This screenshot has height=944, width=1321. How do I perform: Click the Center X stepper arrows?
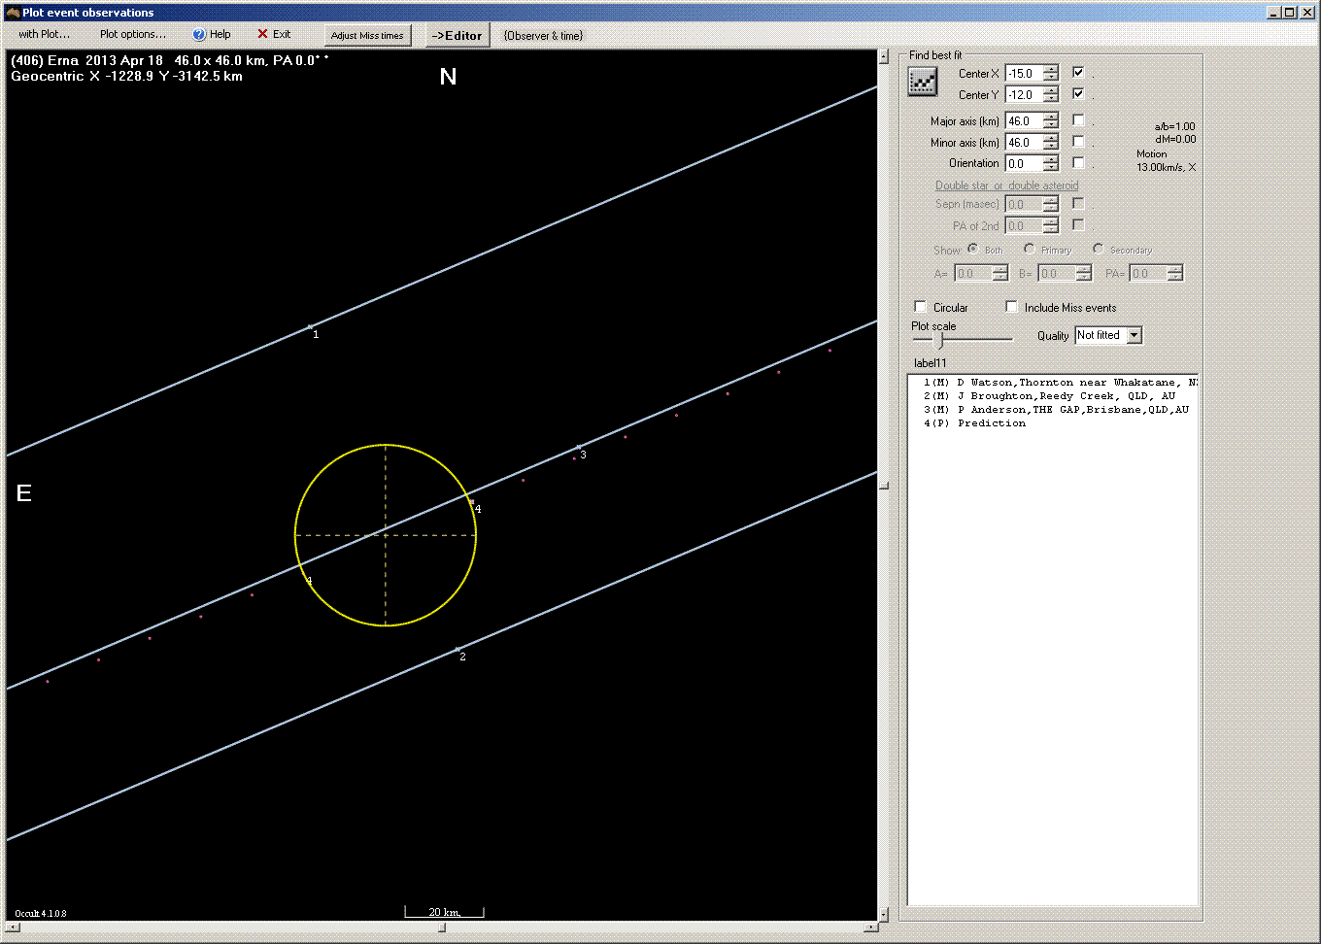pos(1051,73)
